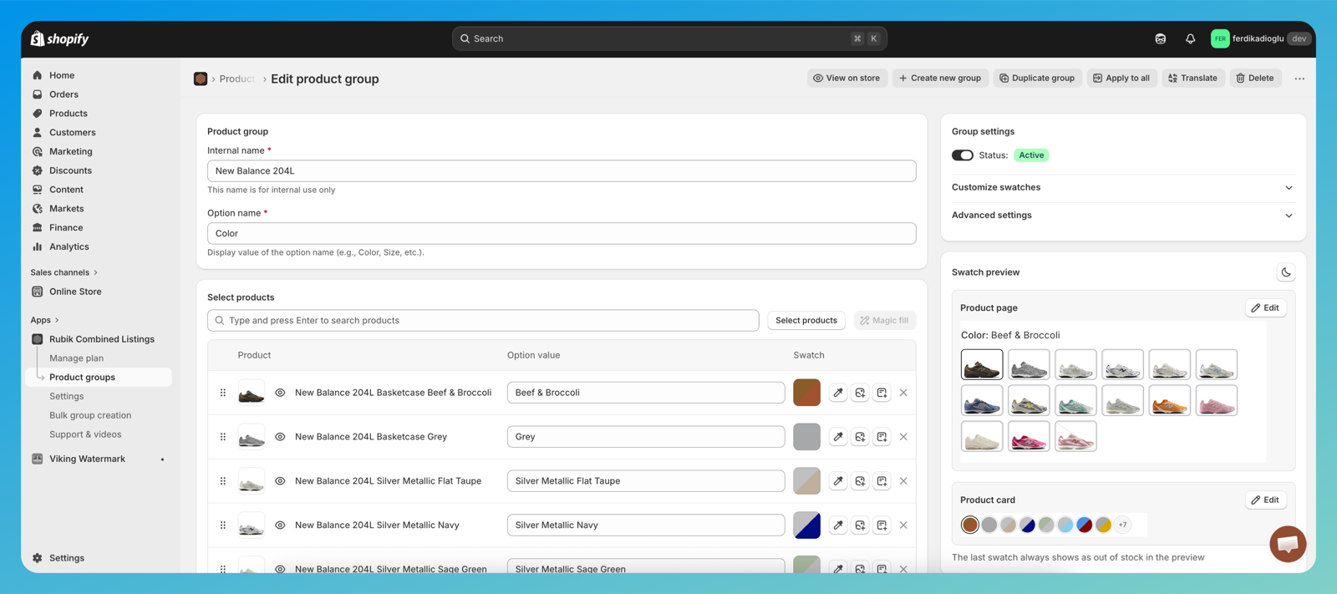
Task: Click the Option name Color field
Action: tap(562, 234)
